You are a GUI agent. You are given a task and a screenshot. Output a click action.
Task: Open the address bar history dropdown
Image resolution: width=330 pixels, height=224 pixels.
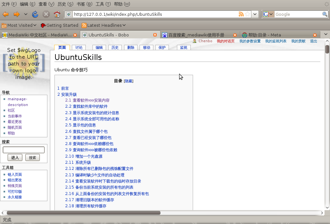tap(255, 14)
